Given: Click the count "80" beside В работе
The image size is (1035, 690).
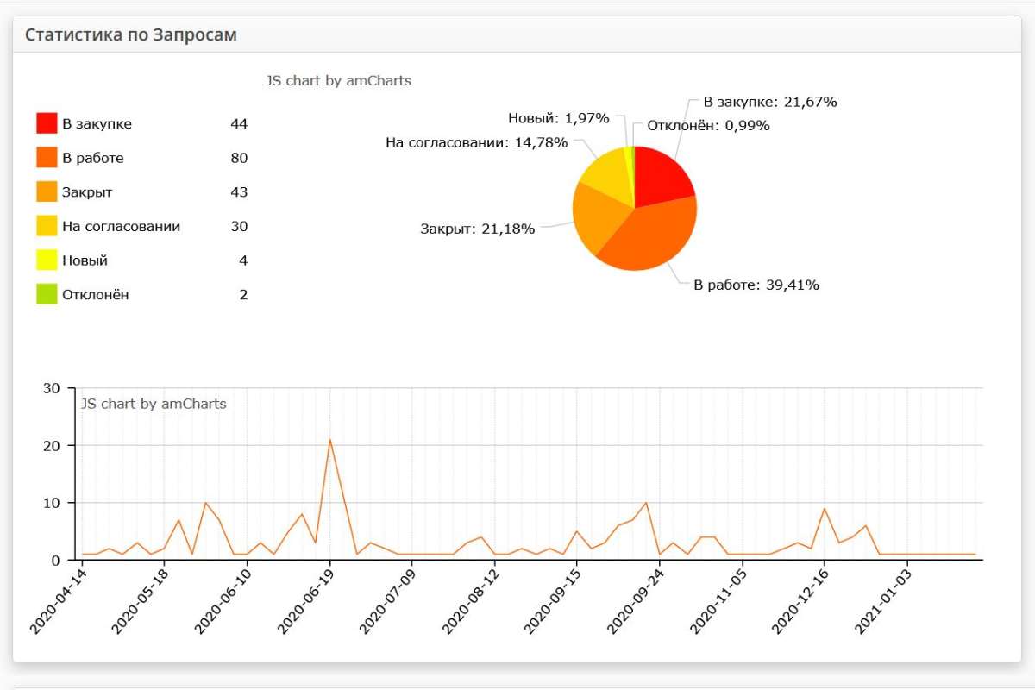Looking at the screenshot, I should click(x=240, y=157).
